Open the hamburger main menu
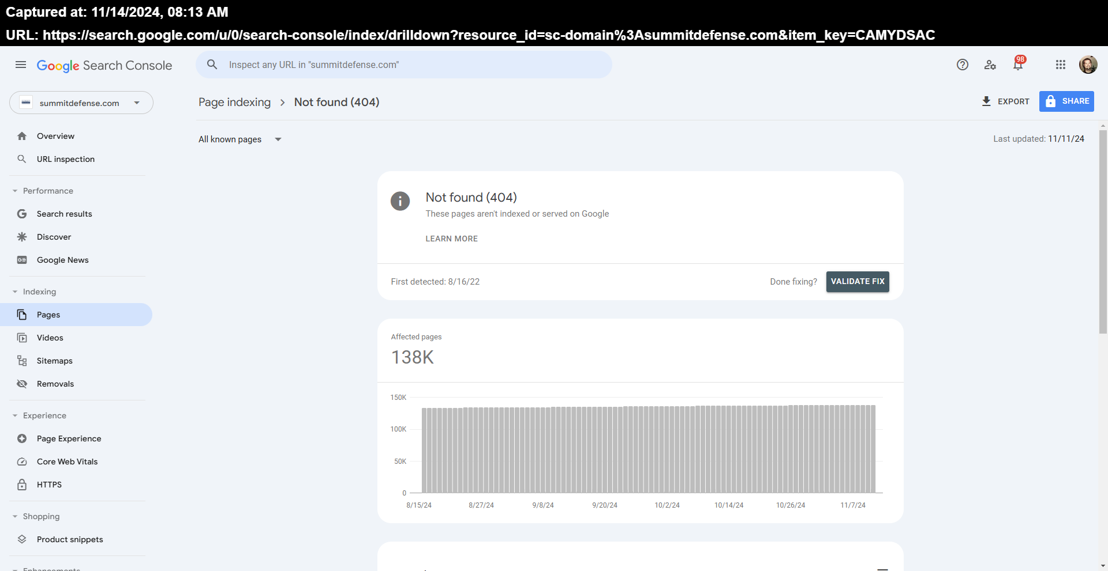1108x571 pixels. (x=21, y=65)
